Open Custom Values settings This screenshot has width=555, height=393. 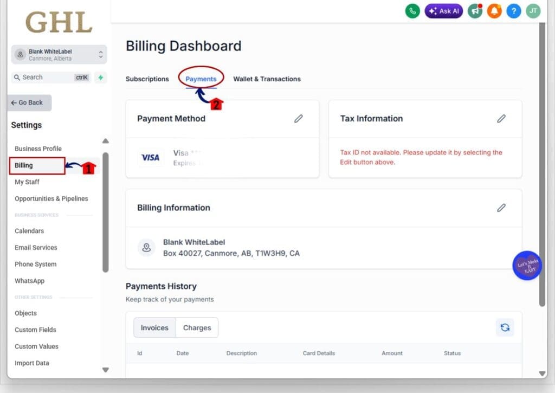(x=36, y=346)
